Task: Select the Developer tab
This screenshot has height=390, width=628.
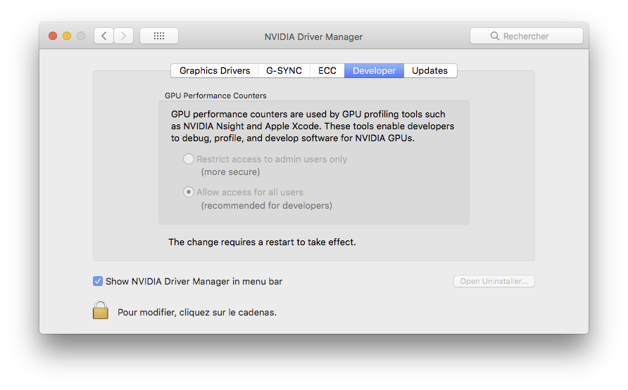Action: pyautogui.click(x=374, y=71)
